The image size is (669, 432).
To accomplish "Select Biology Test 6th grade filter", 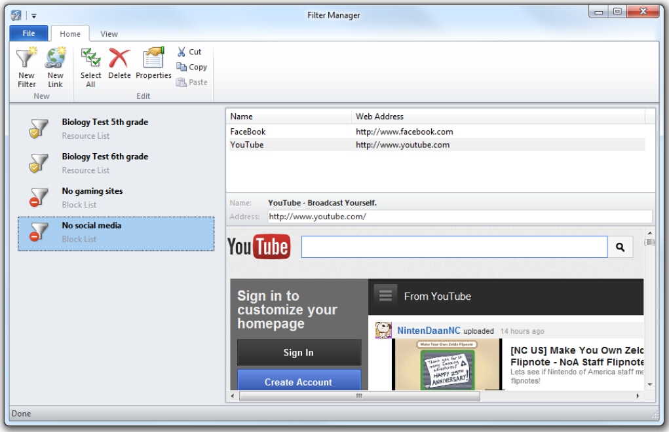I will coord(116,163).
